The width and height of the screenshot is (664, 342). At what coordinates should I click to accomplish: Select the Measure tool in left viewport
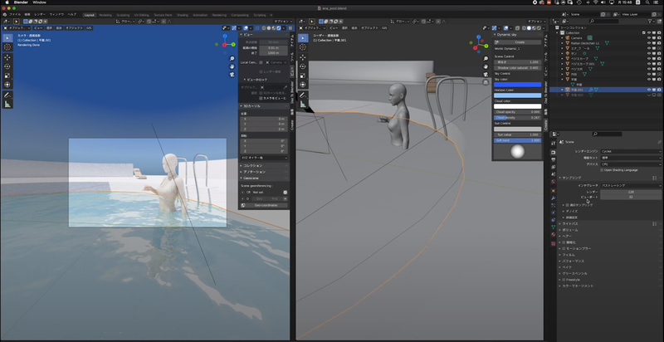coord(7,104)
